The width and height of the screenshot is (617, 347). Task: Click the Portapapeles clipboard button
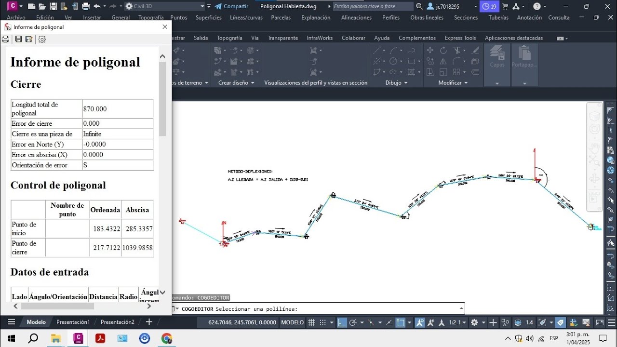524,57
